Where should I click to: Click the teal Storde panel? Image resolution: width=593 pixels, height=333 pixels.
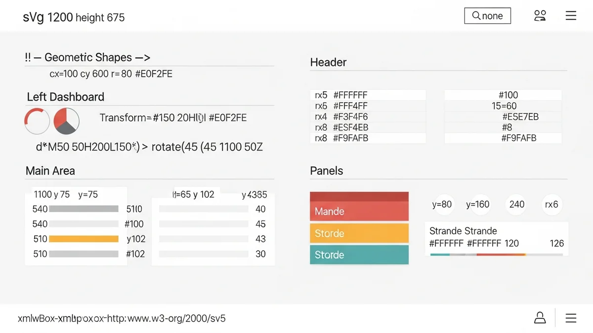(359, 255)
